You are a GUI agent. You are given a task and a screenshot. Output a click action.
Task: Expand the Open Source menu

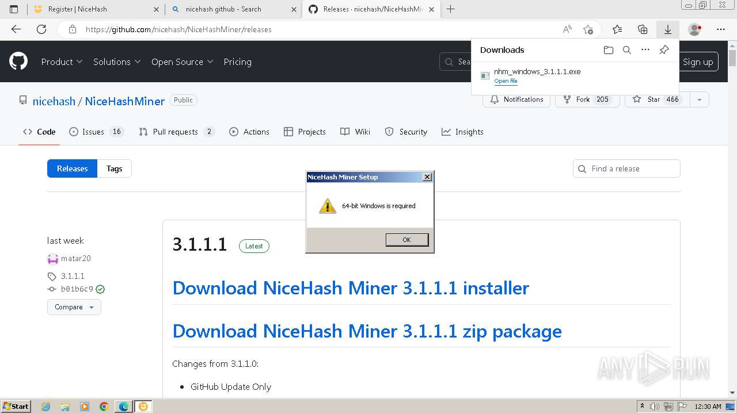coord(182,62)
